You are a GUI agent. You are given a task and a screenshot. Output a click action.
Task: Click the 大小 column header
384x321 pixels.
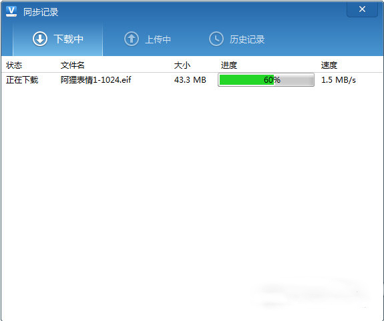[182, 65]
